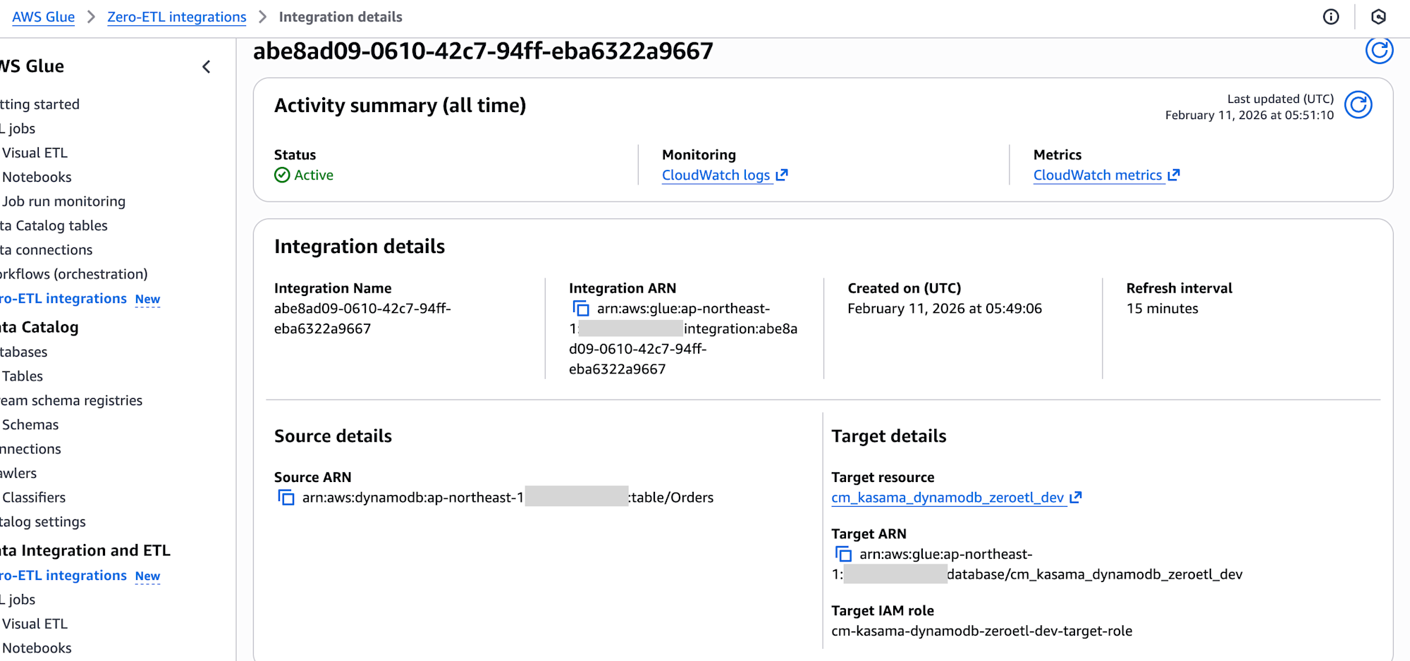Return to Zero-ETL integrations via breadcrumb
This screenshot has width=1410, height=661.
(x=176, y=17)
